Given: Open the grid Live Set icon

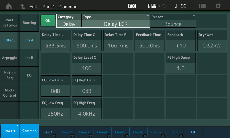Looking at the screenshot, I should pyautogui.click(x=202, y=6).
